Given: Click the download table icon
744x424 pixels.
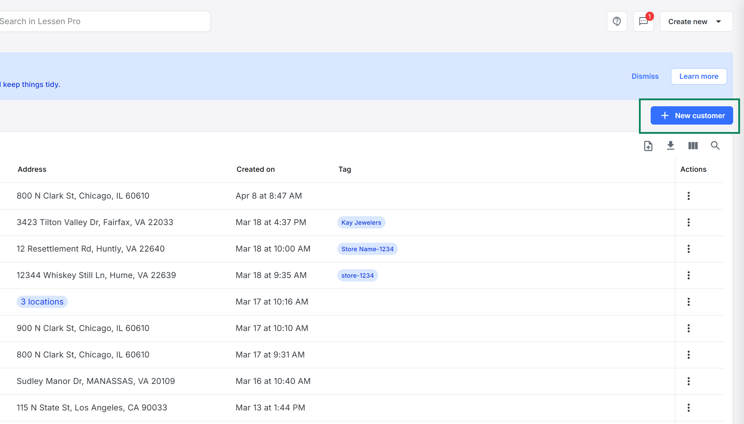Looking at the screenshot, I should tap(670, 146).
